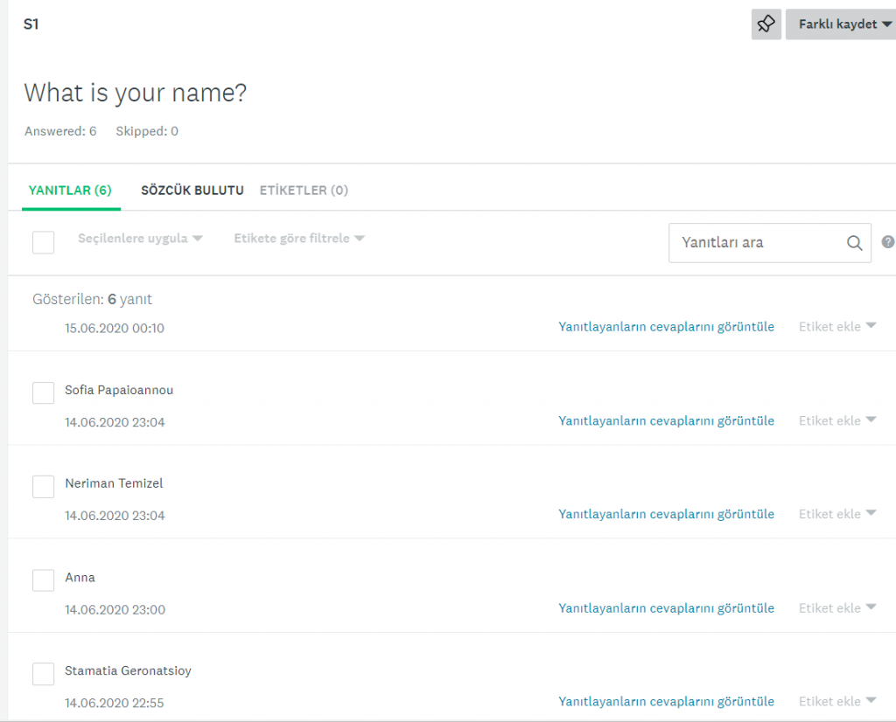Viewport: 896px width, 722px height.
Task: Switch to the SÖZCÜK BULUTU tab
Action: [x=192, y=191]
